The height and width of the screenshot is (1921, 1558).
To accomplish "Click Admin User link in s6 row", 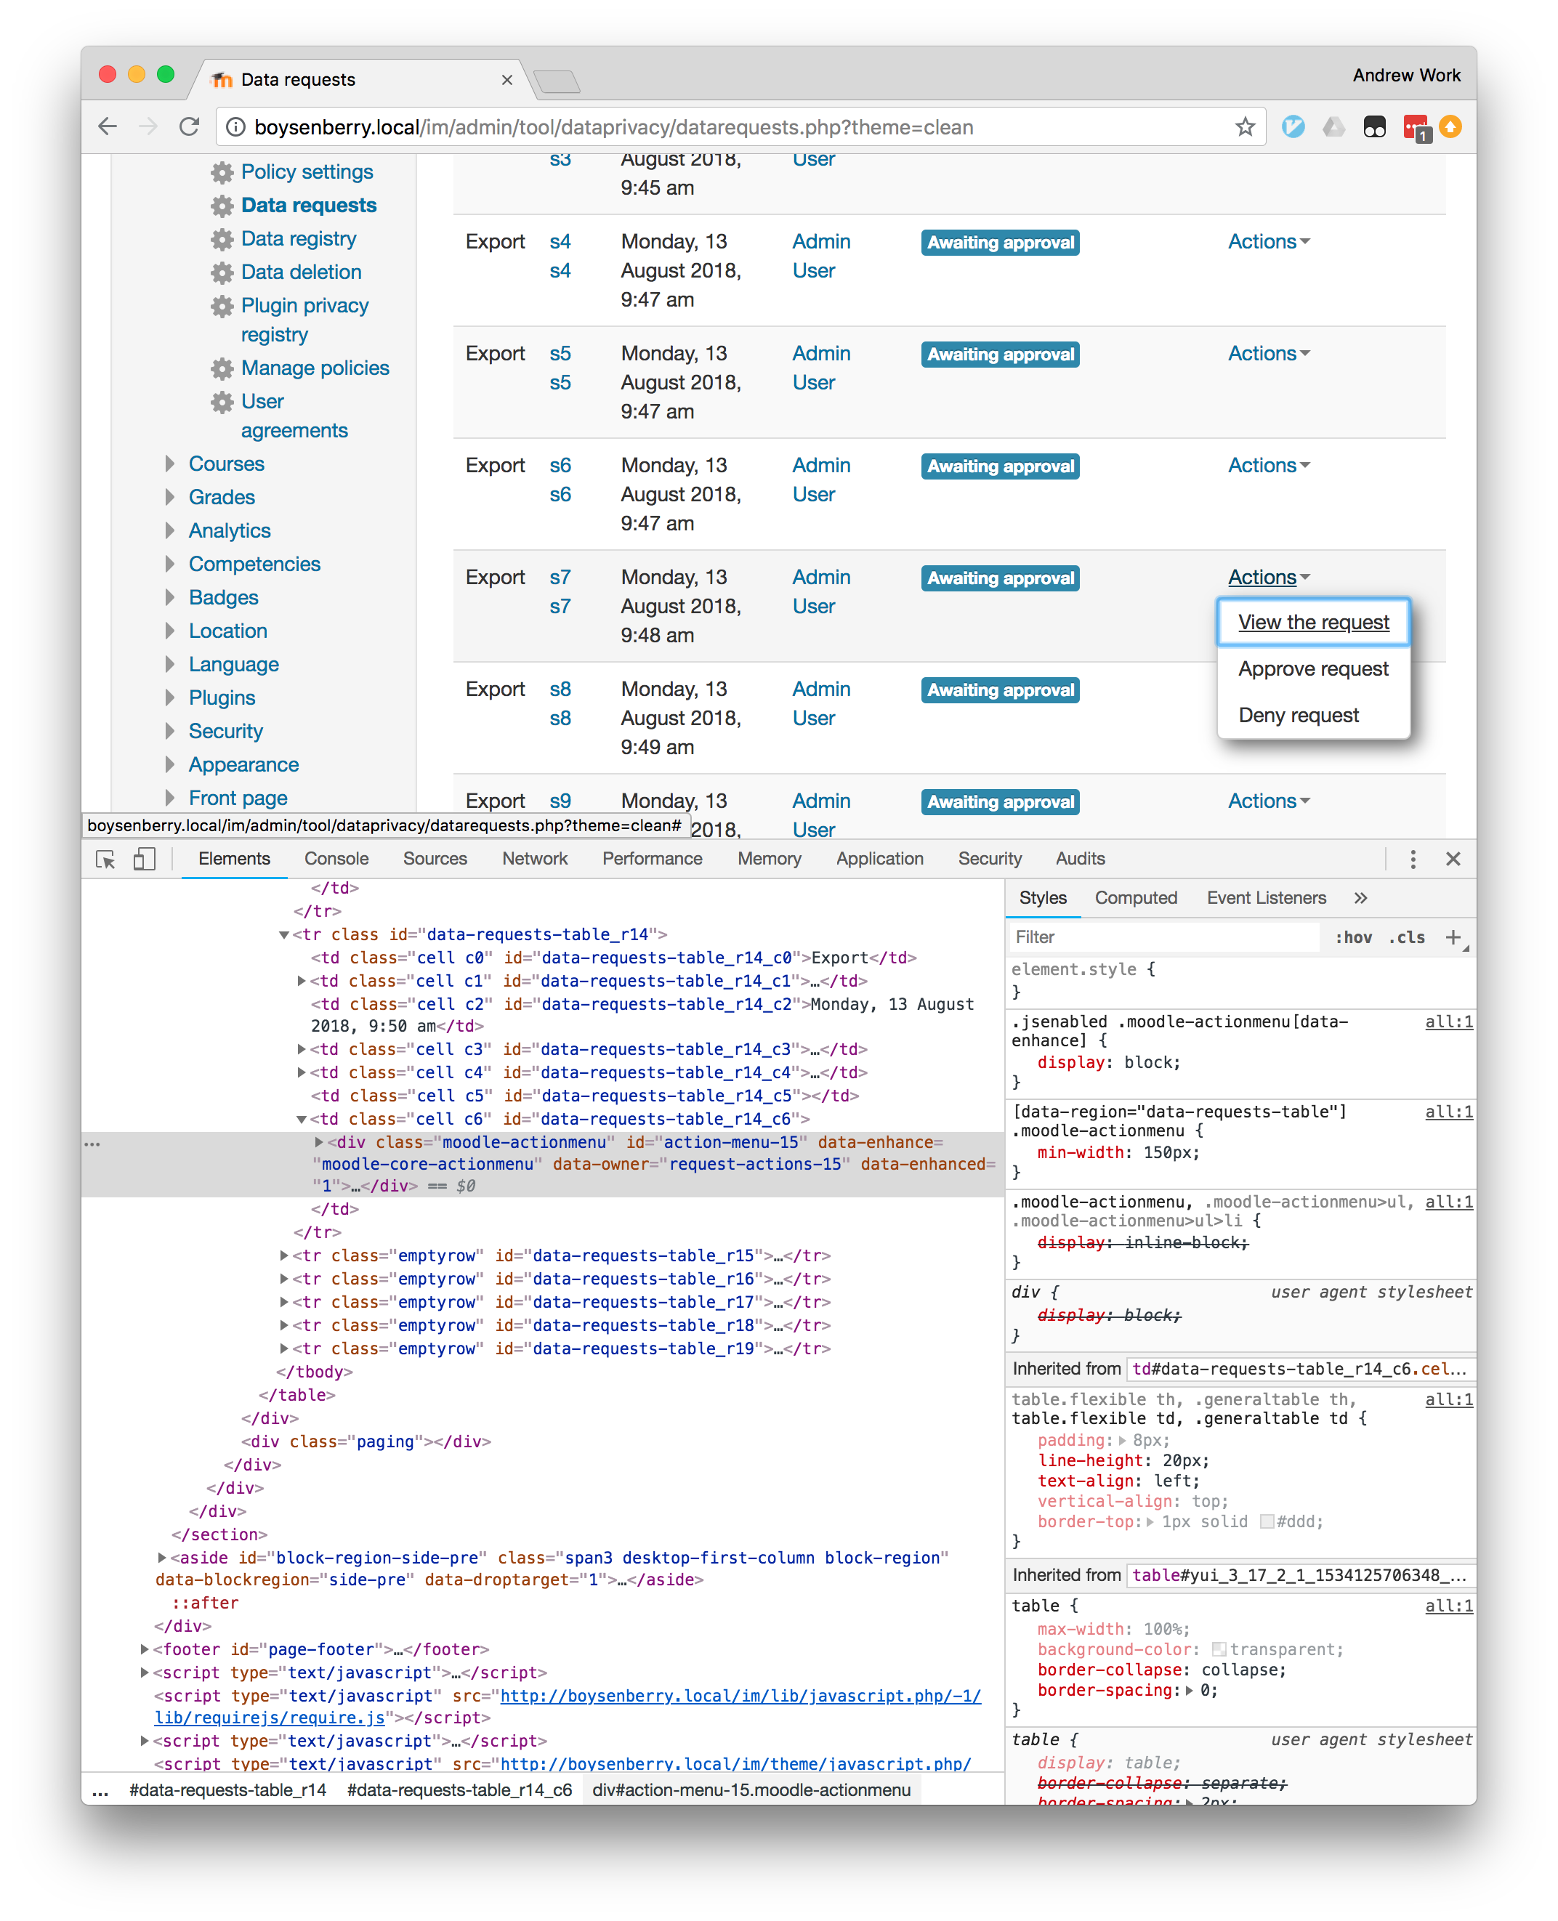I will (x=820, y=480).
